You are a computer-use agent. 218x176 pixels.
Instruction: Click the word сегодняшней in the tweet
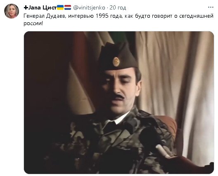196,16
